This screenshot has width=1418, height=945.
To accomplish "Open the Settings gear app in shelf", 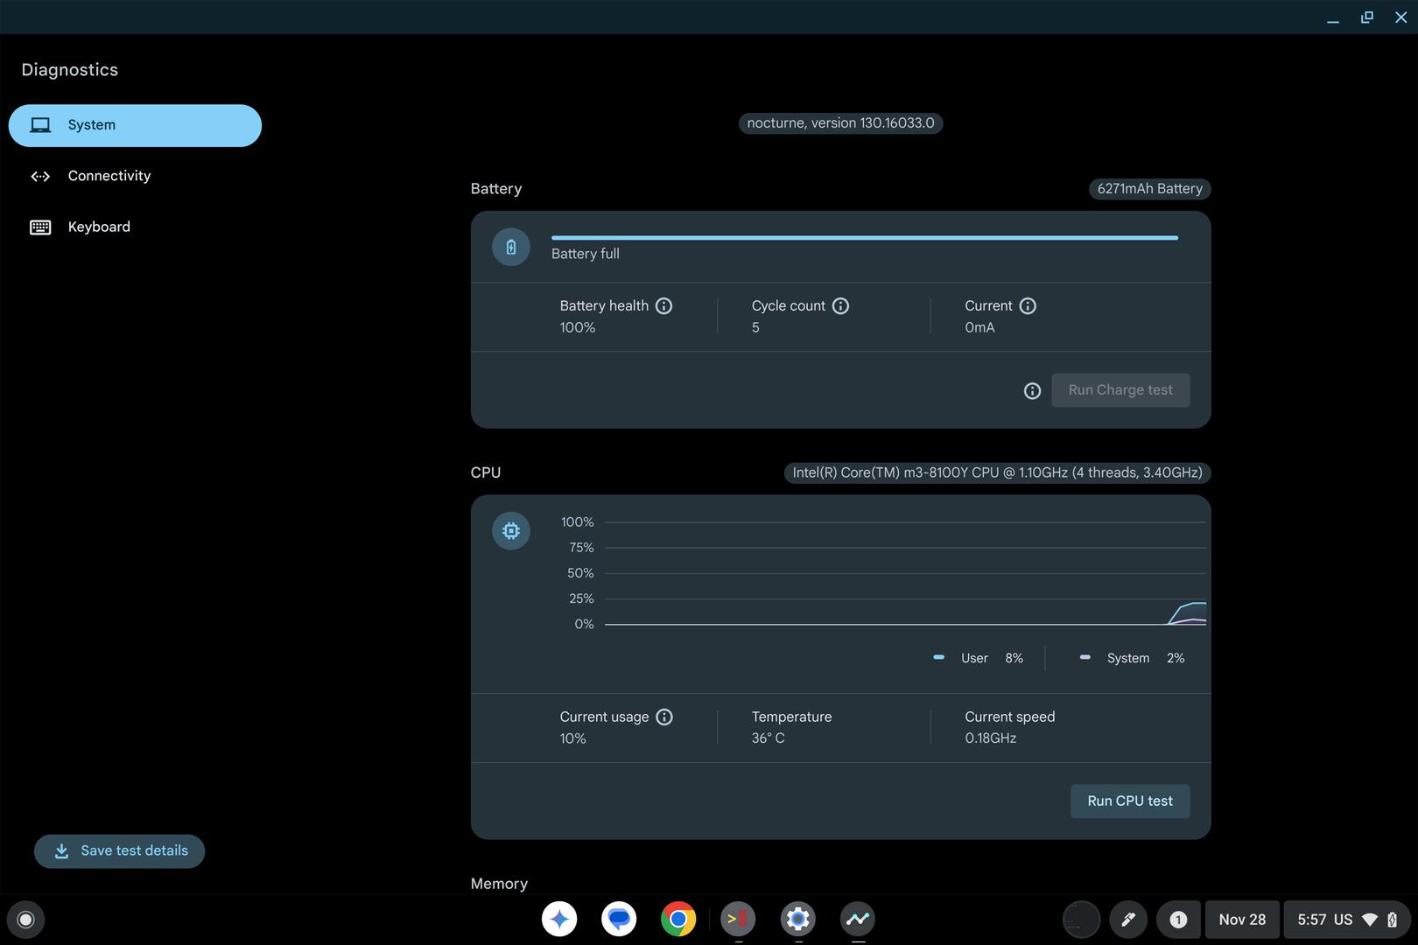I will pyautogui.click(x=797, y=919).
